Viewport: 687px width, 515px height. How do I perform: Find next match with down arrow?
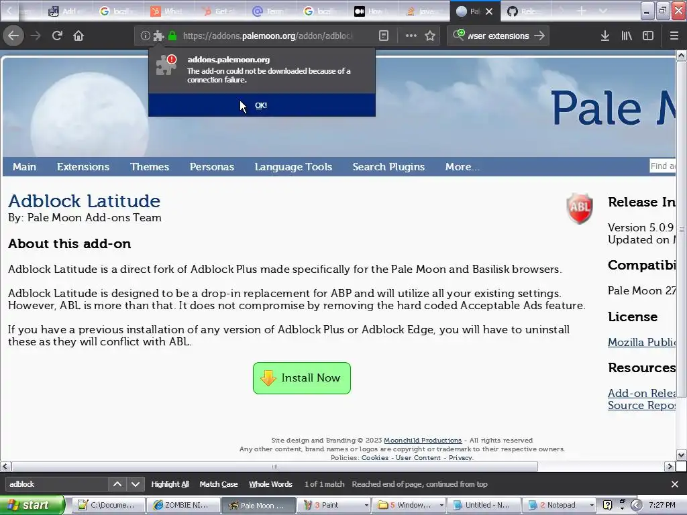pyautogui.click(x=136, y=484)
